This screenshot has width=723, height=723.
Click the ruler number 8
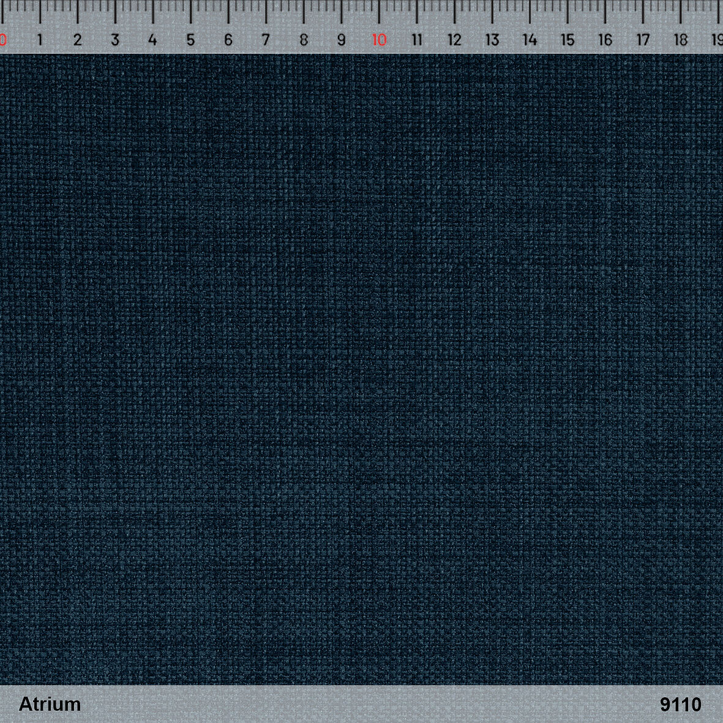click(304, 40)
